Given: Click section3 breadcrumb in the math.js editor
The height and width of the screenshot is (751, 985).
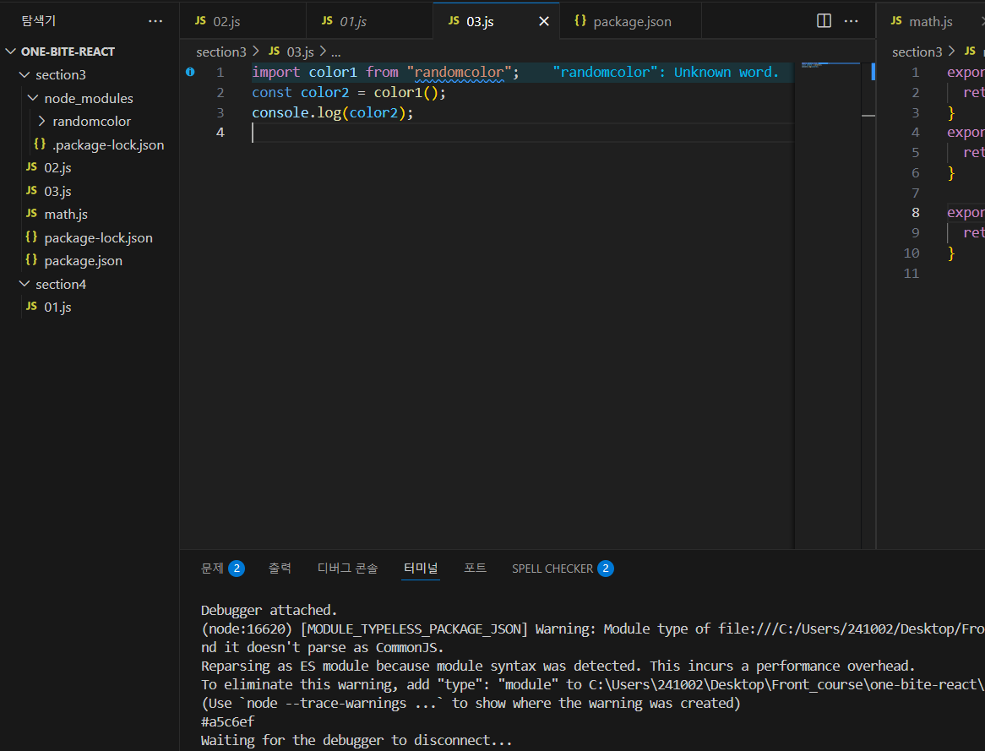Looking at the screenshot, I should [917, 52].
